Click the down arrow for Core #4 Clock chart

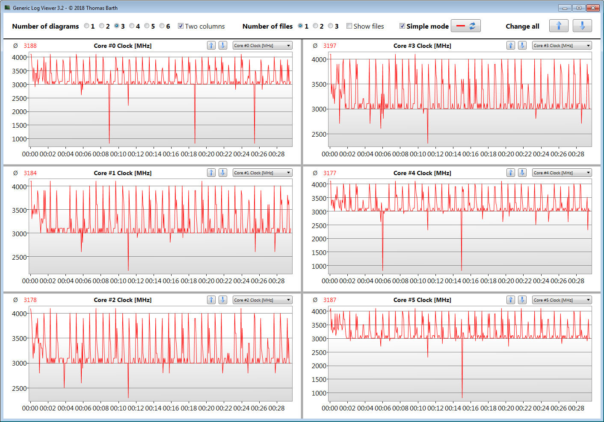point(522,173)
